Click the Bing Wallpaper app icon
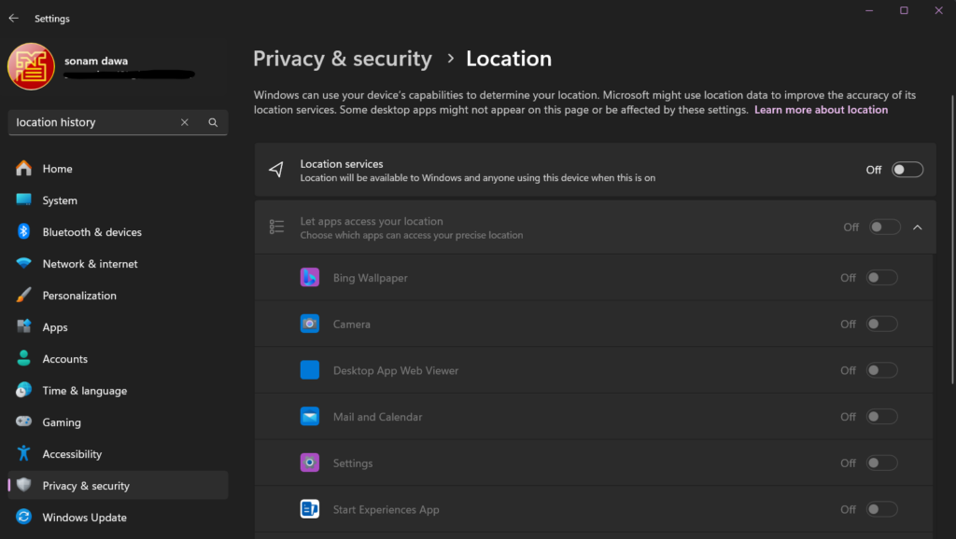 [310, 278]
